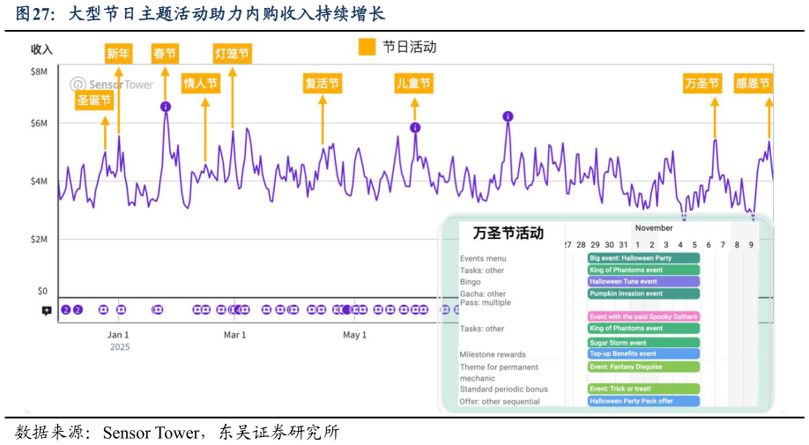Select the 春节 holiday label
Image resolution: width=809 pixels, height=445 pixels.
(x=165, y=54)
